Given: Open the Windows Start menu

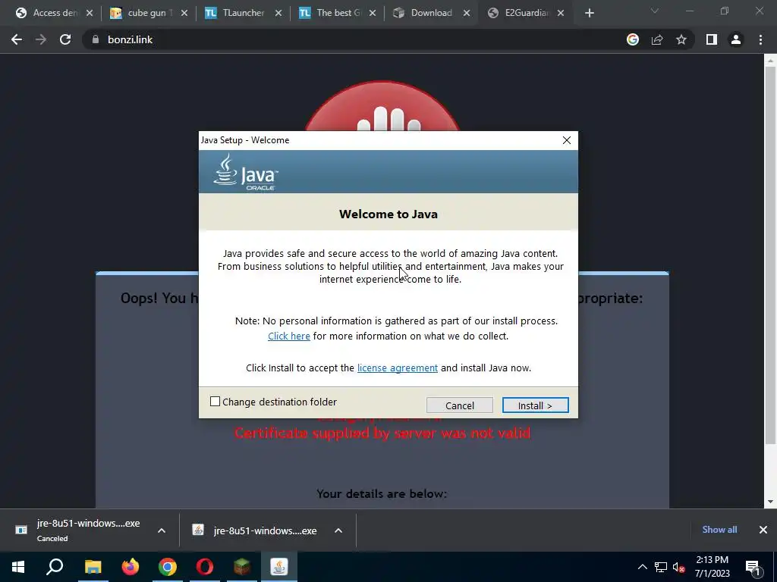Looking at the screenshot, I should point(18,567).
